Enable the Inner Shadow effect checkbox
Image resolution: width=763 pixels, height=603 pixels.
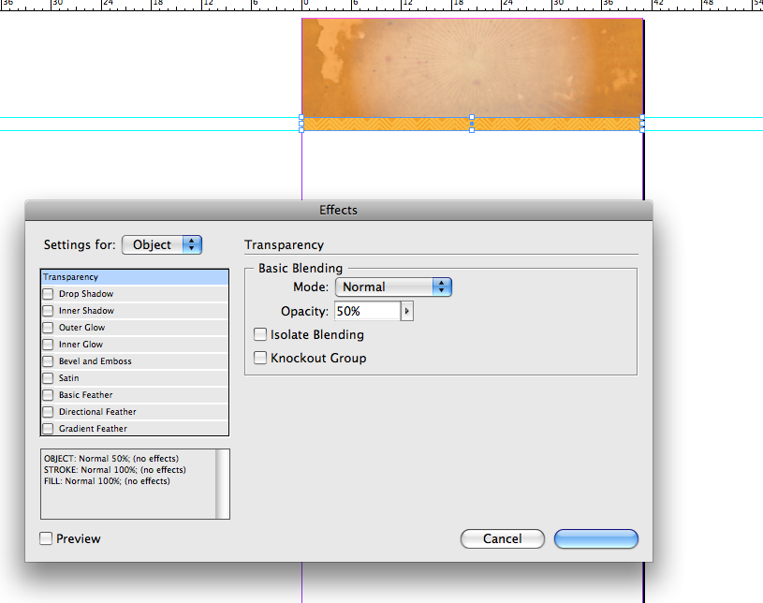click(x=48, y=311)
